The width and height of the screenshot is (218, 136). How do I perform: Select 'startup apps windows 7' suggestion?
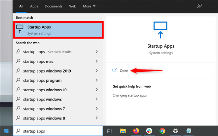pyautogui.click(x=58, y=109)
